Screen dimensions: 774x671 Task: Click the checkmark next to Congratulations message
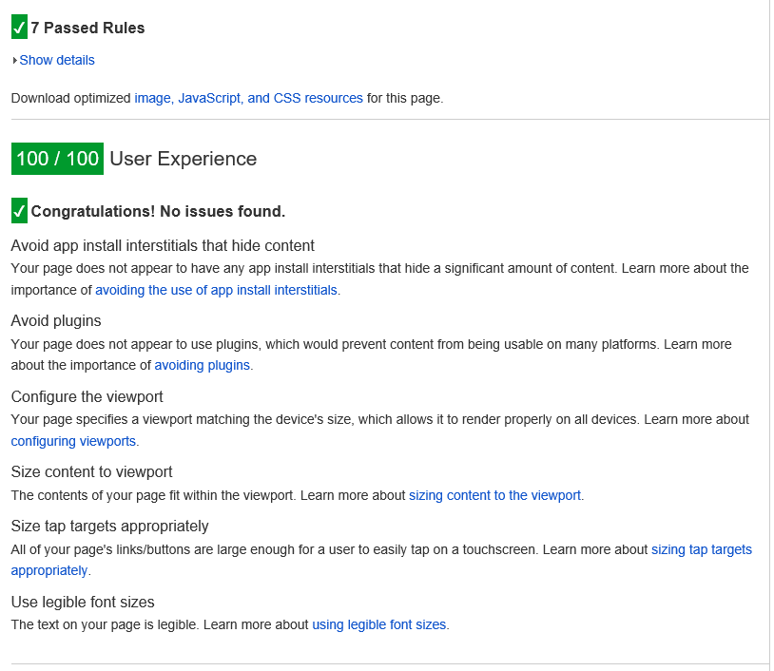pos(17,210)
